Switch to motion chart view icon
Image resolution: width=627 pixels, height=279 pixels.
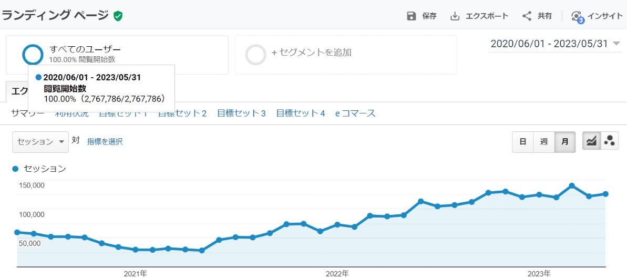click(x=610, y=141)
